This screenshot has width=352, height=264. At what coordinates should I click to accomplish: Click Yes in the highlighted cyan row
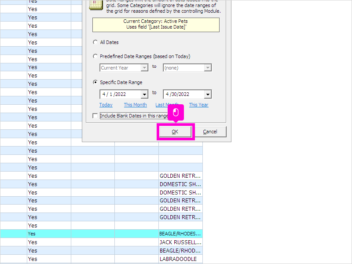click(x=49, y=234)
